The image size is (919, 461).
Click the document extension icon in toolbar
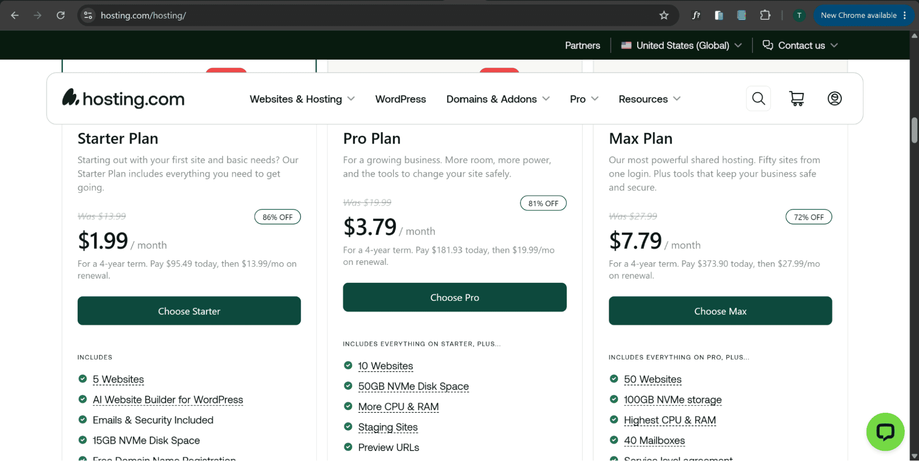[x=719, y=15]
